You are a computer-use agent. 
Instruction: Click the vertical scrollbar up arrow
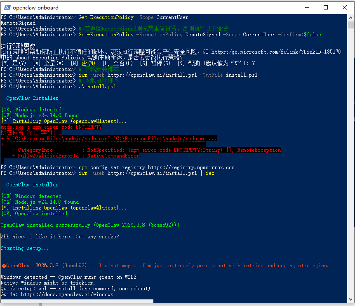(x=350, y=17)
